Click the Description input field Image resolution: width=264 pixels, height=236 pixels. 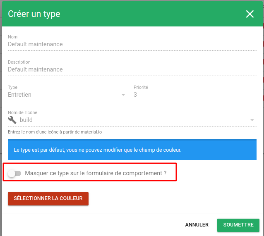132,69
